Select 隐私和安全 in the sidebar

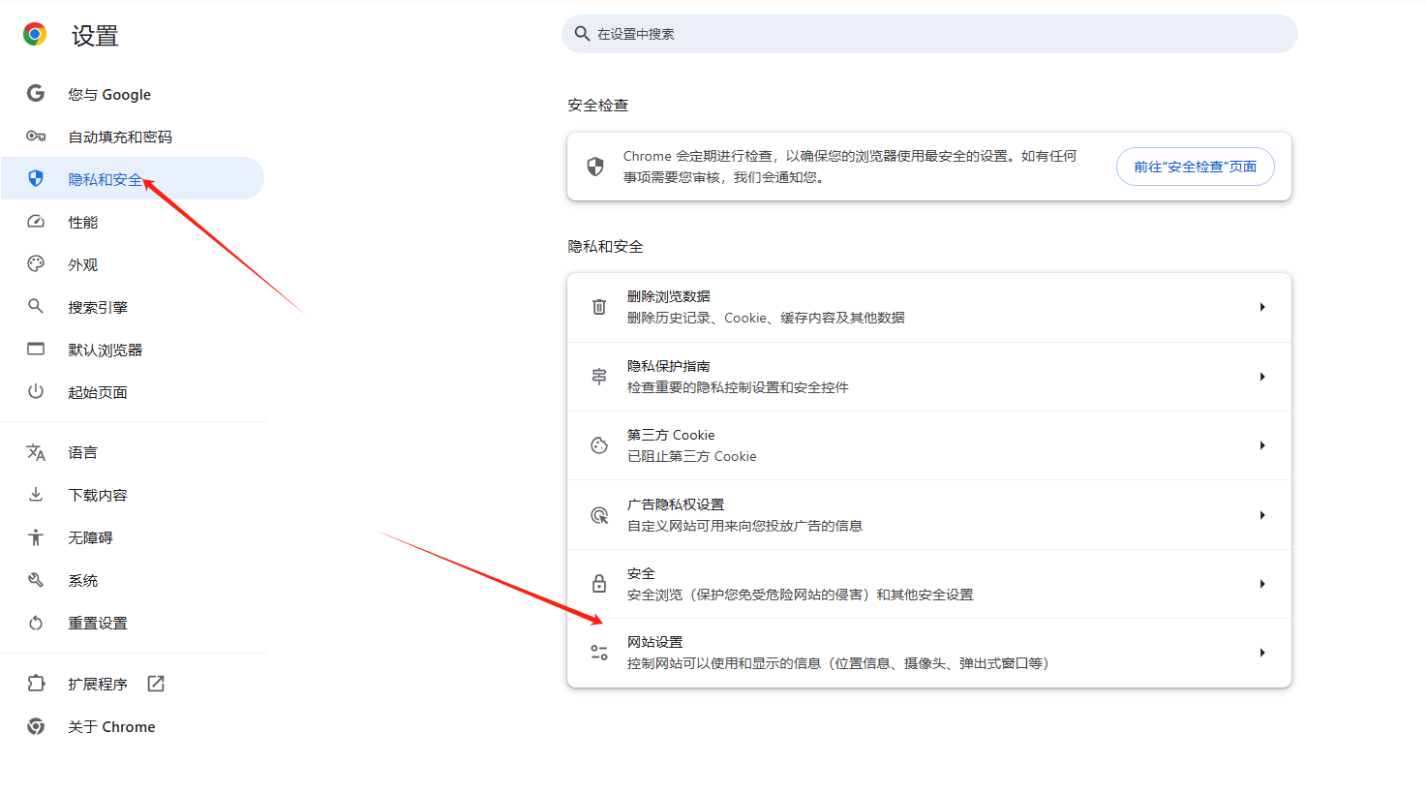click(132, 179)
